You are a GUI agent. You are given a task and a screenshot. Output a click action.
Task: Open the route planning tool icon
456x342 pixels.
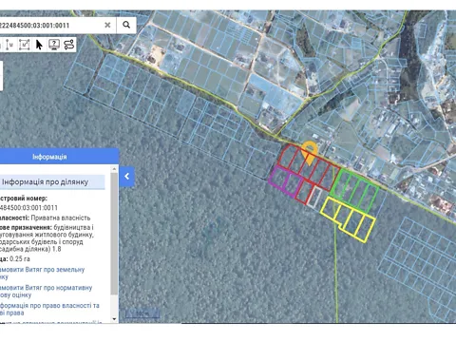click(69, 45)
